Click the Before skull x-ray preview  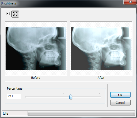tap(36, 48)
